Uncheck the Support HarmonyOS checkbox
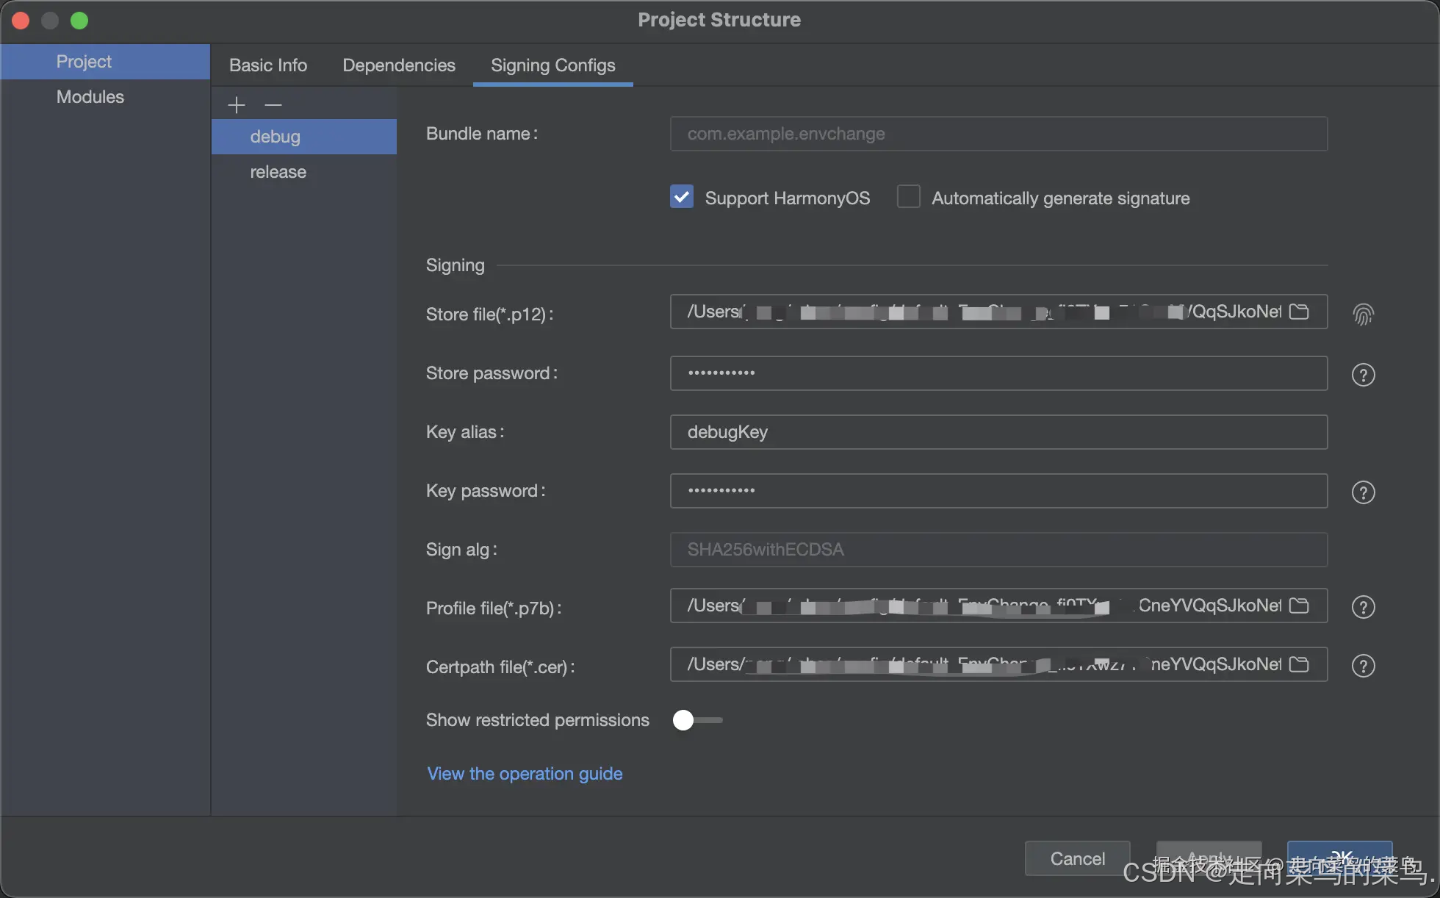This screenshot has width=1440, height=898. [x=682, y=197]
